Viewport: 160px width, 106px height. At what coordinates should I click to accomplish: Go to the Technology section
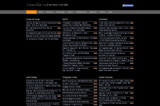pyautogui.click(x=60, y=12)
